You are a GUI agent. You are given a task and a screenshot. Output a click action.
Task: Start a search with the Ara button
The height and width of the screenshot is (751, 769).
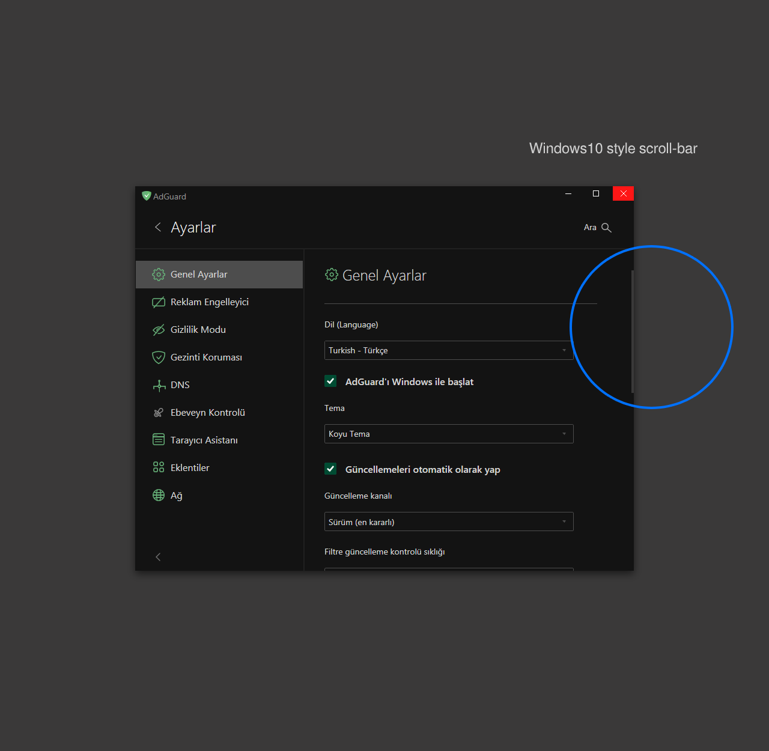click(x=597, y=227)
